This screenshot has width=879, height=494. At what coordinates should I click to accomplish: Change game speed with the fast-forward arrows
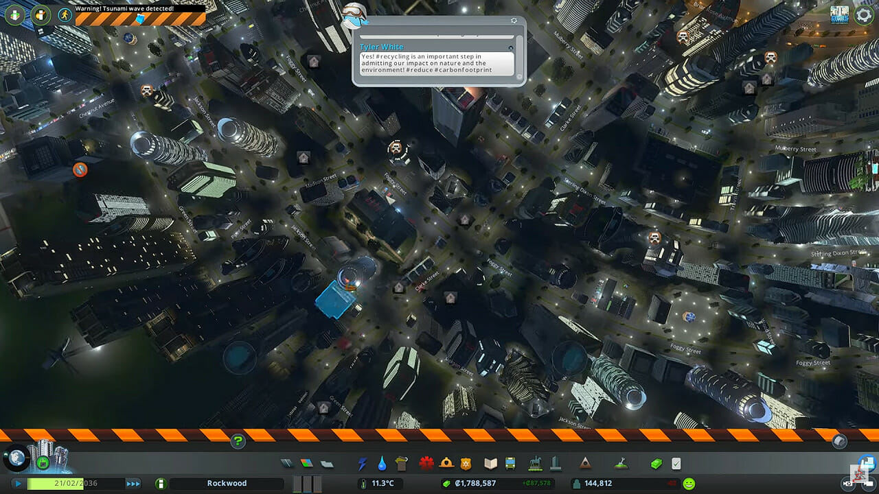coord(133,484)
